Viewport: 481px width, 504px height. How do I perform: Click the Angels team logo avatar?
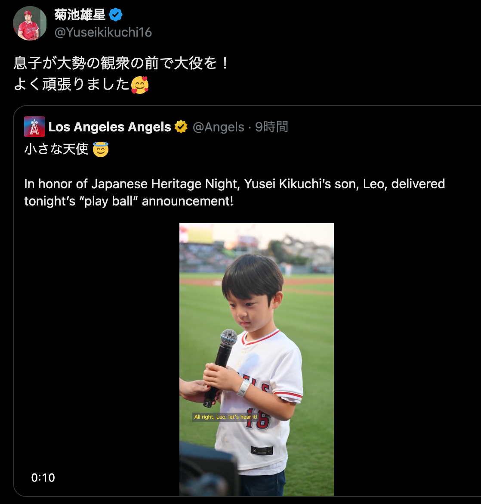click(34, 127)
